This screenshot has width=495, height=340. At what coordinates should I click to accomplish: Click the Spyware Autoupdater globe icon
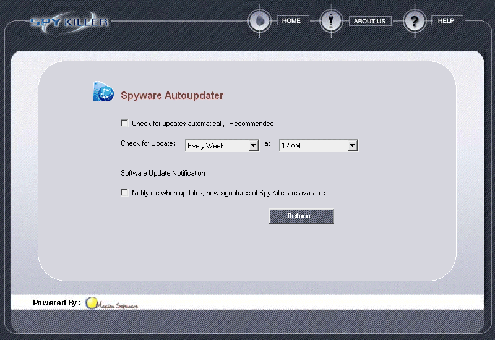103,91
